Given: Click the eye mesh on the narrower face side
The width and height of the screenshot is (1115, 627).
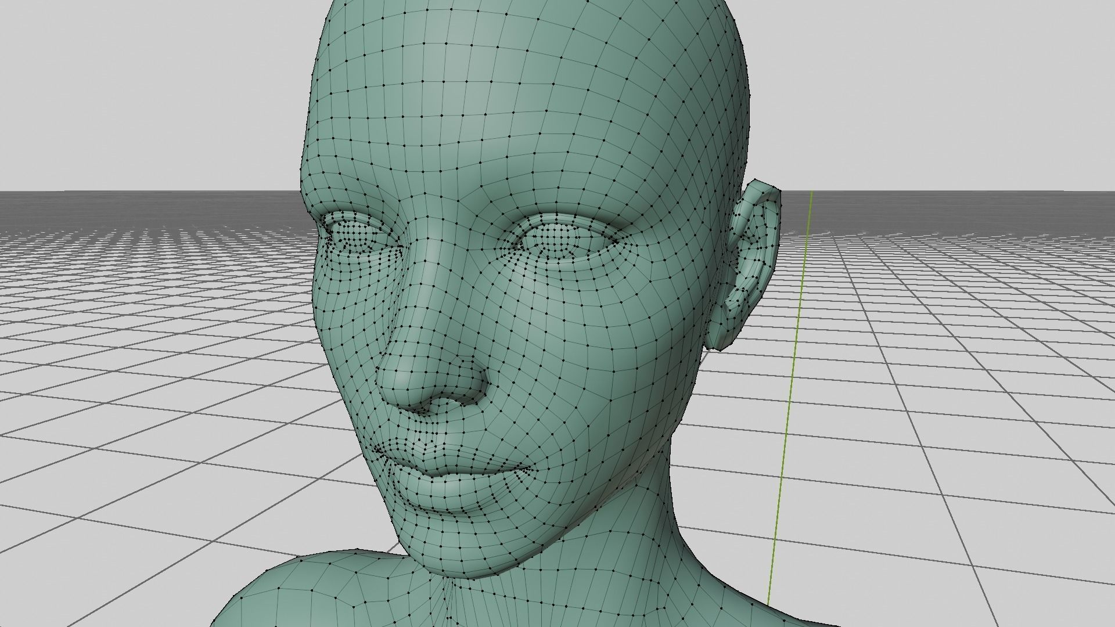Looking at the screenshot, I should (354, 235).
